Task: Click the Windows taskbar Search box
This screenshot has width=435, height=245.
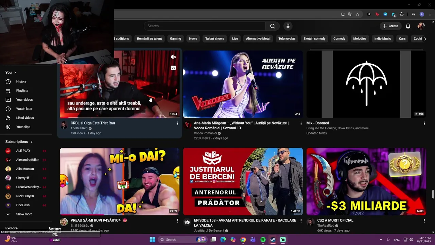Action: (x=183, y=240)
